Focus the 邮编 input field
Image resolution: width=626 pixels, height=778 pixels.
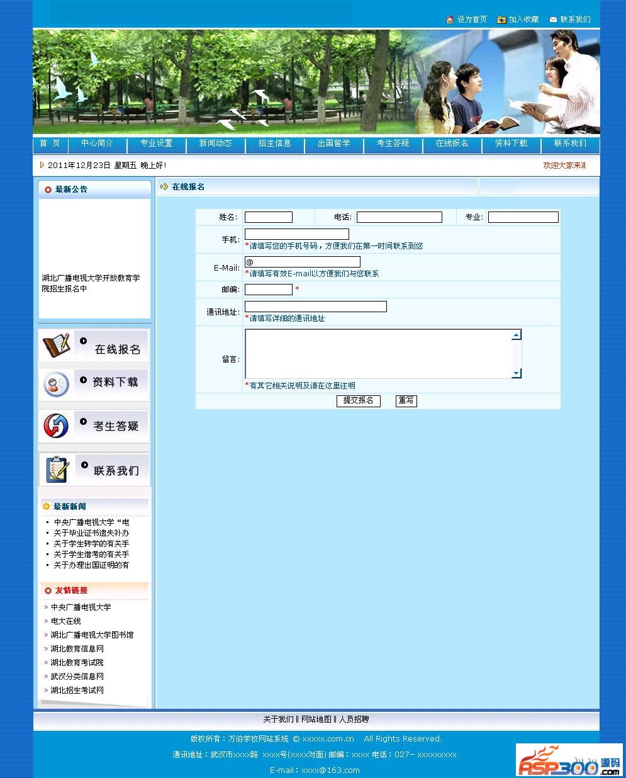pos(269,290)
